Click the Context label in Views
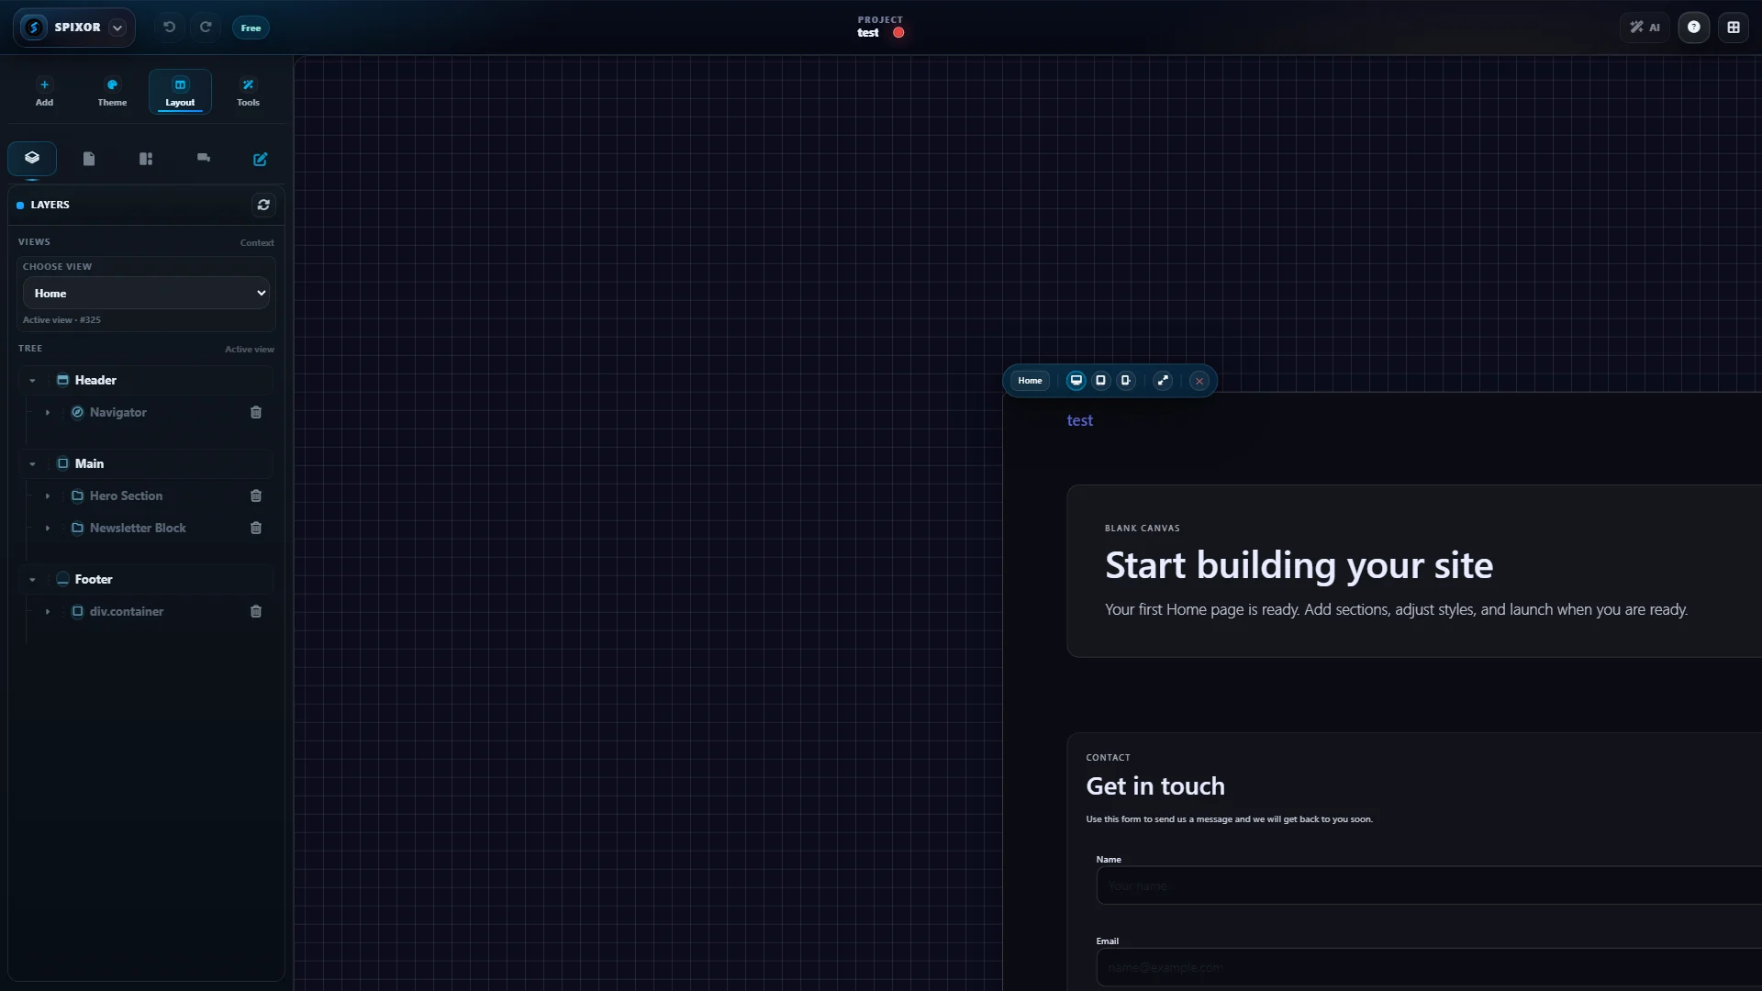 pyautogui.click(x=257, y=243)
